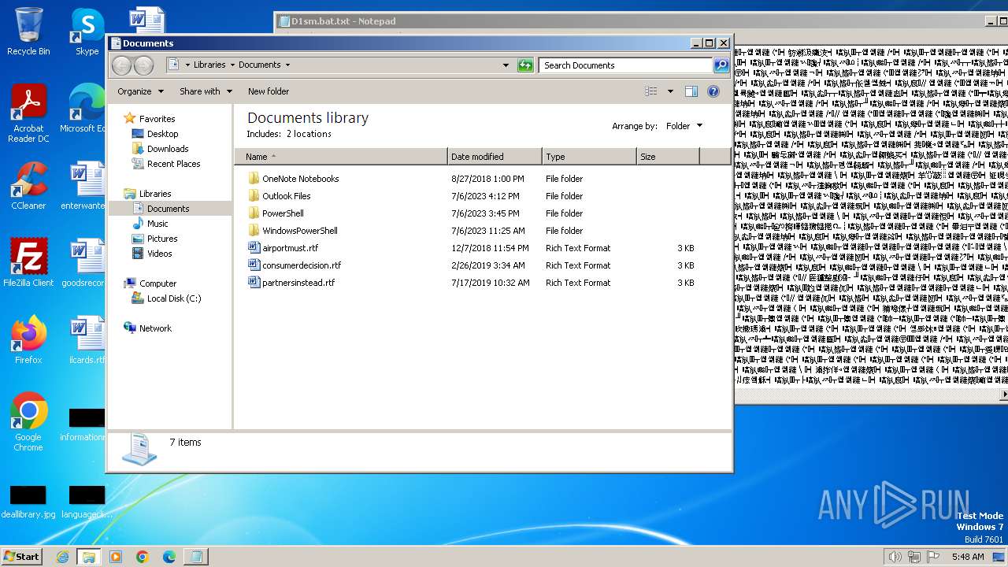Open Windows Media Player from taskbar
Viewport: 1008px width, 567px height.
pyautogui.click(x=116, y=557)
